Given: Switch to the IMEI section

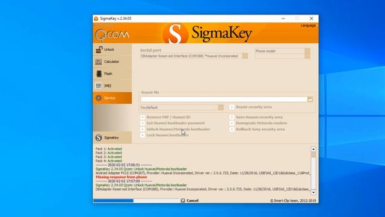Looking at the screenshot, I should click(112, 86).
